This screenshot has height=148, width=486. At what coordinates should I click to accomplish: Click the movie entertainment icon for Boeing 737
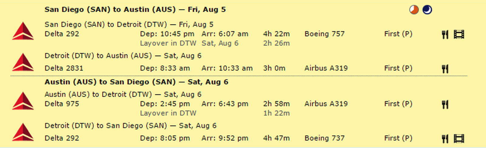[459, 139]
